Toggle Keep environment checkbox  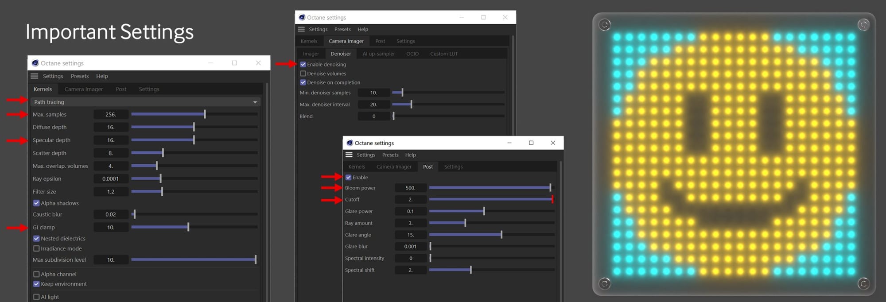pos(36,284)
